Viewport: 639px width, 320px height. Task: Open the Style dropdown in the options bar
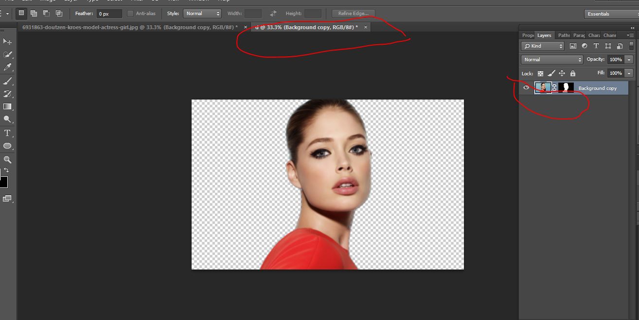202,14
